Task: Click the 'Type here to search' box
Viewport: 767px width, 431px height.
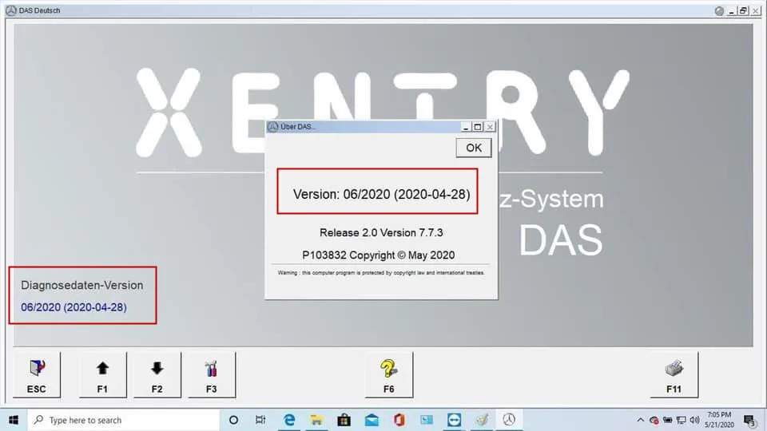Action: click(x=123, y=420)
